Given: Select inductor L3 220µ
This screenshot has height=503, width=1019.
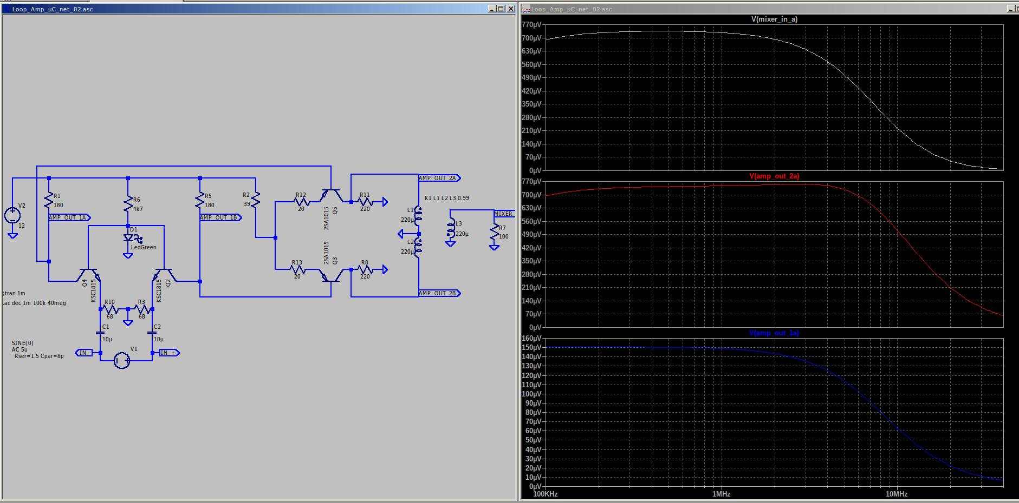Looking at the screenshot, I should click(451, 228).
